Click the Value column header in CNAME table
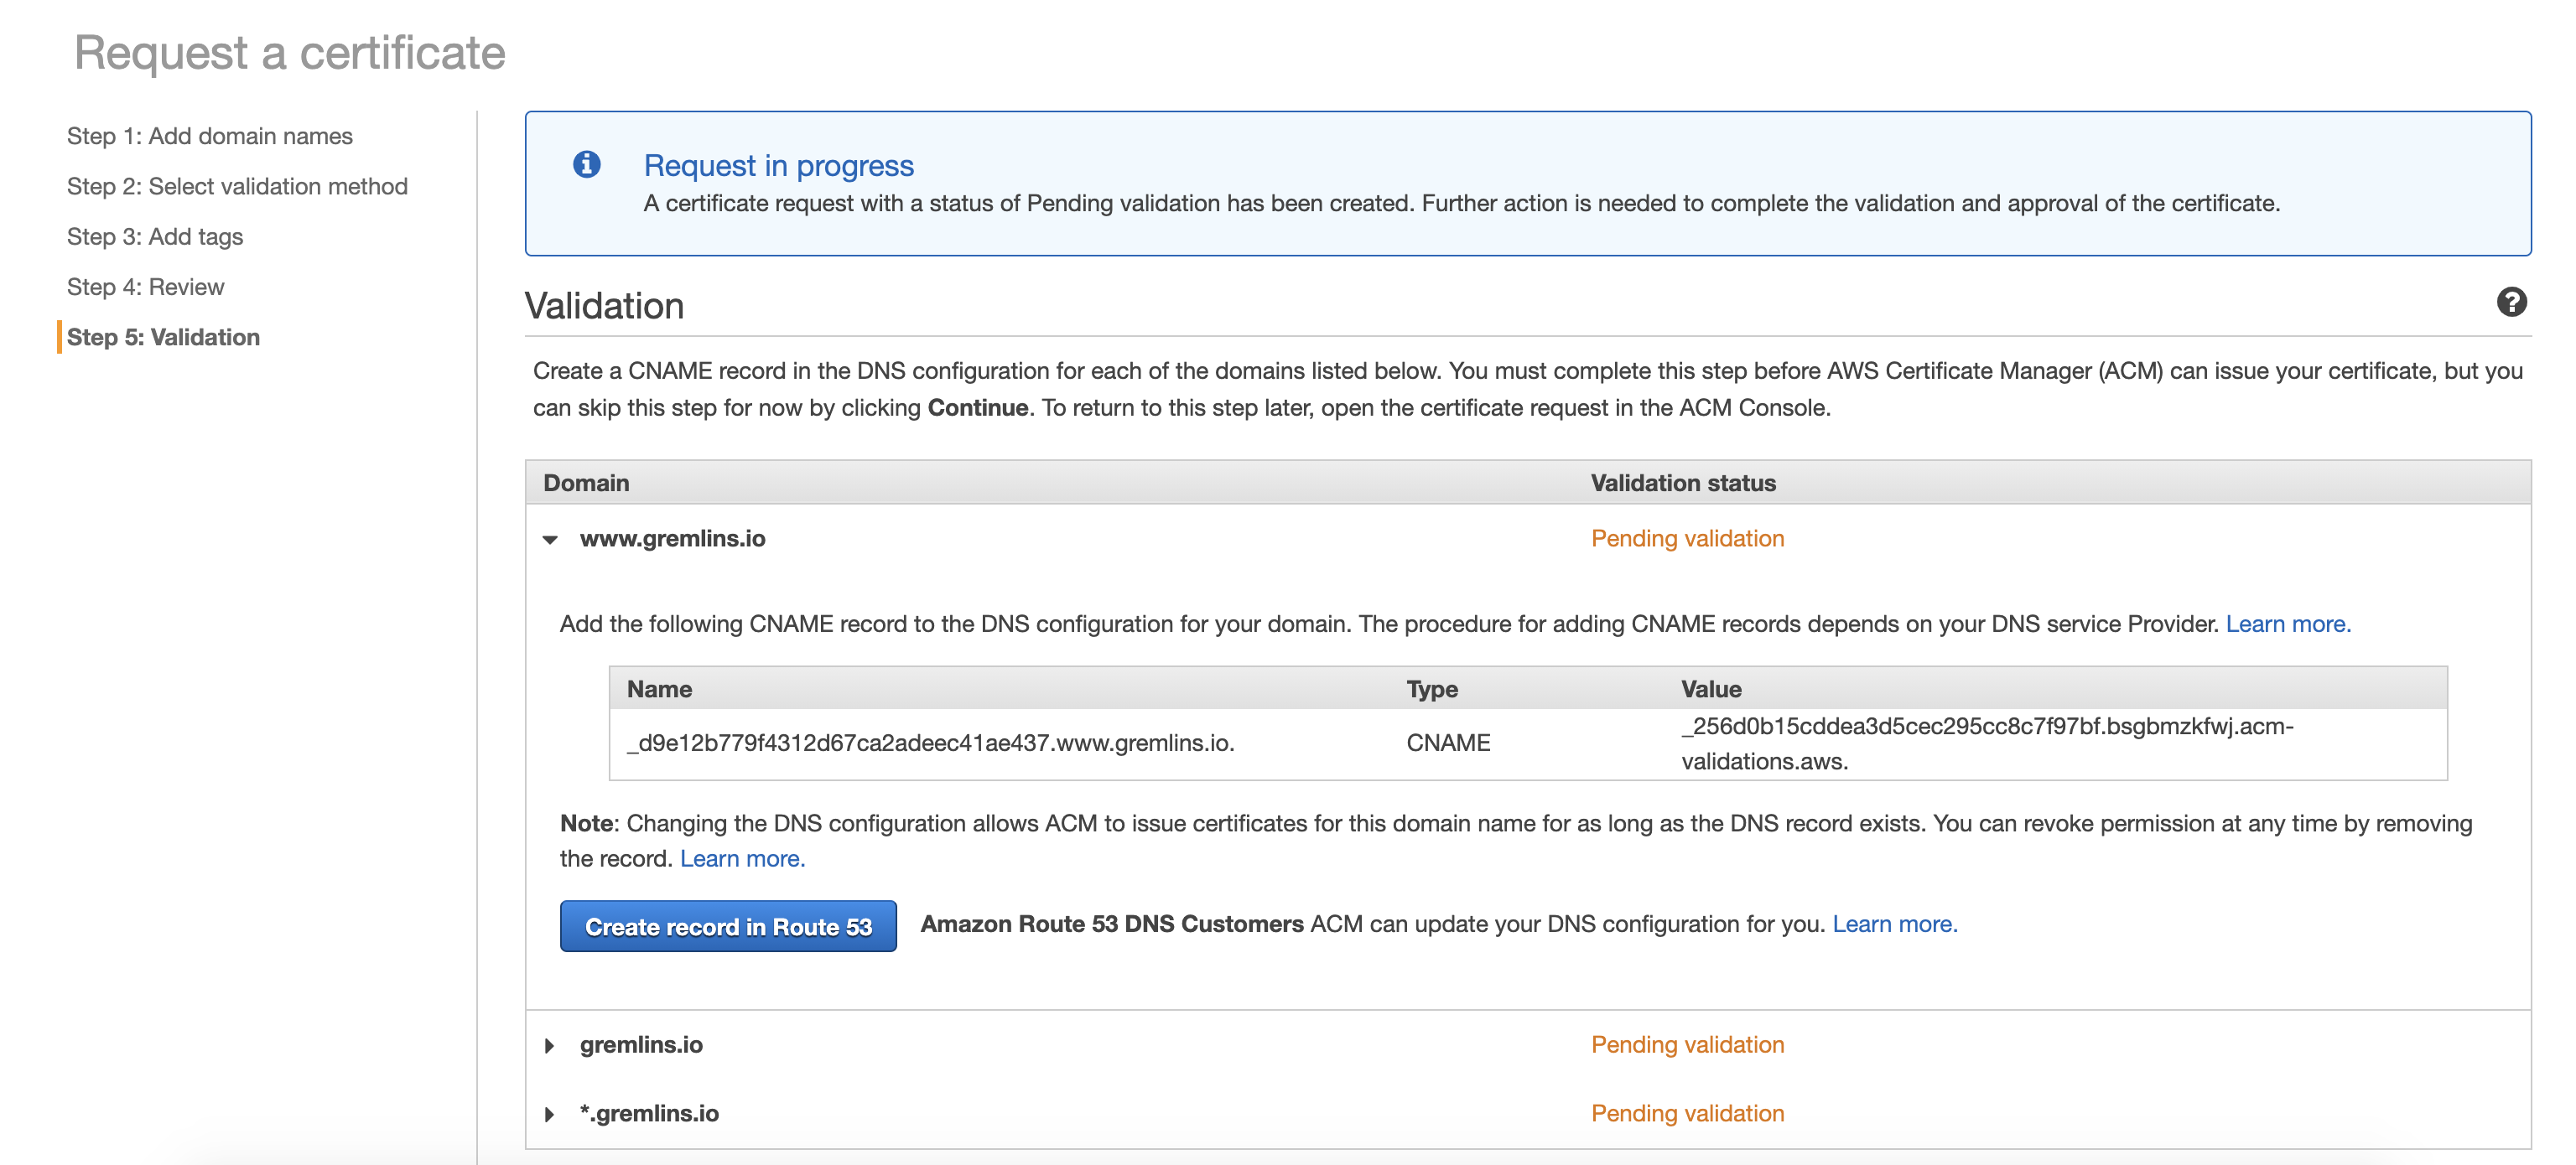The image size is (2576, 1165). tap(1711, 690)
